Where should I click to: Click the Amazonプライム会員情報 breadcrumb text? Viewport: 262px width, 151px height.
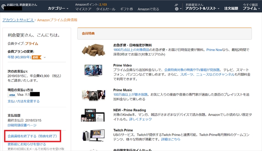[x=57, y=20]
